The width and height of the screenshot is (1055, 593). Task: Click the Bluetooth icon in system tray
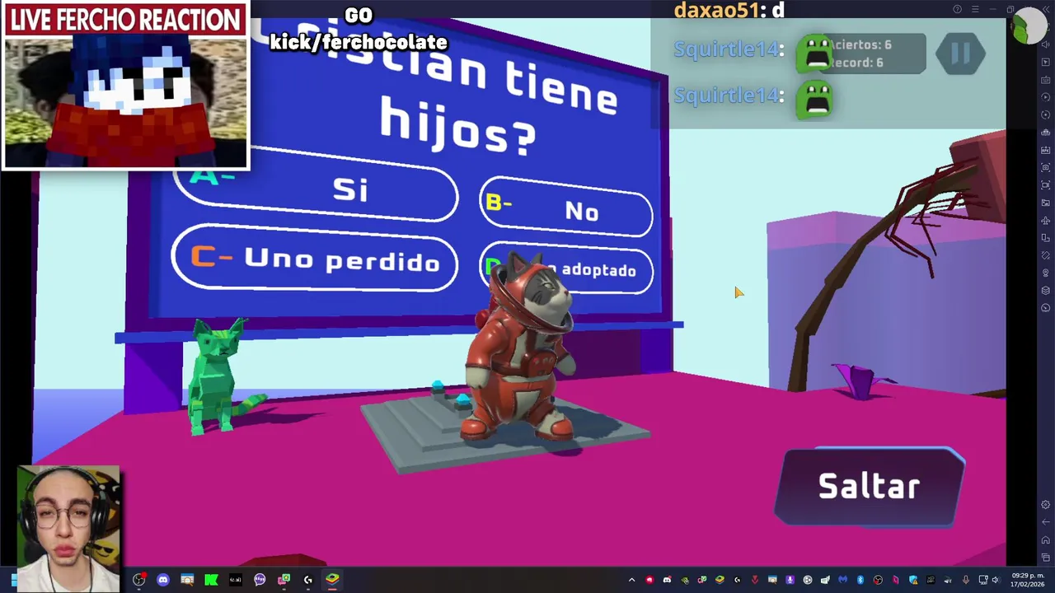pyautogui.click(x=860, y=580)
